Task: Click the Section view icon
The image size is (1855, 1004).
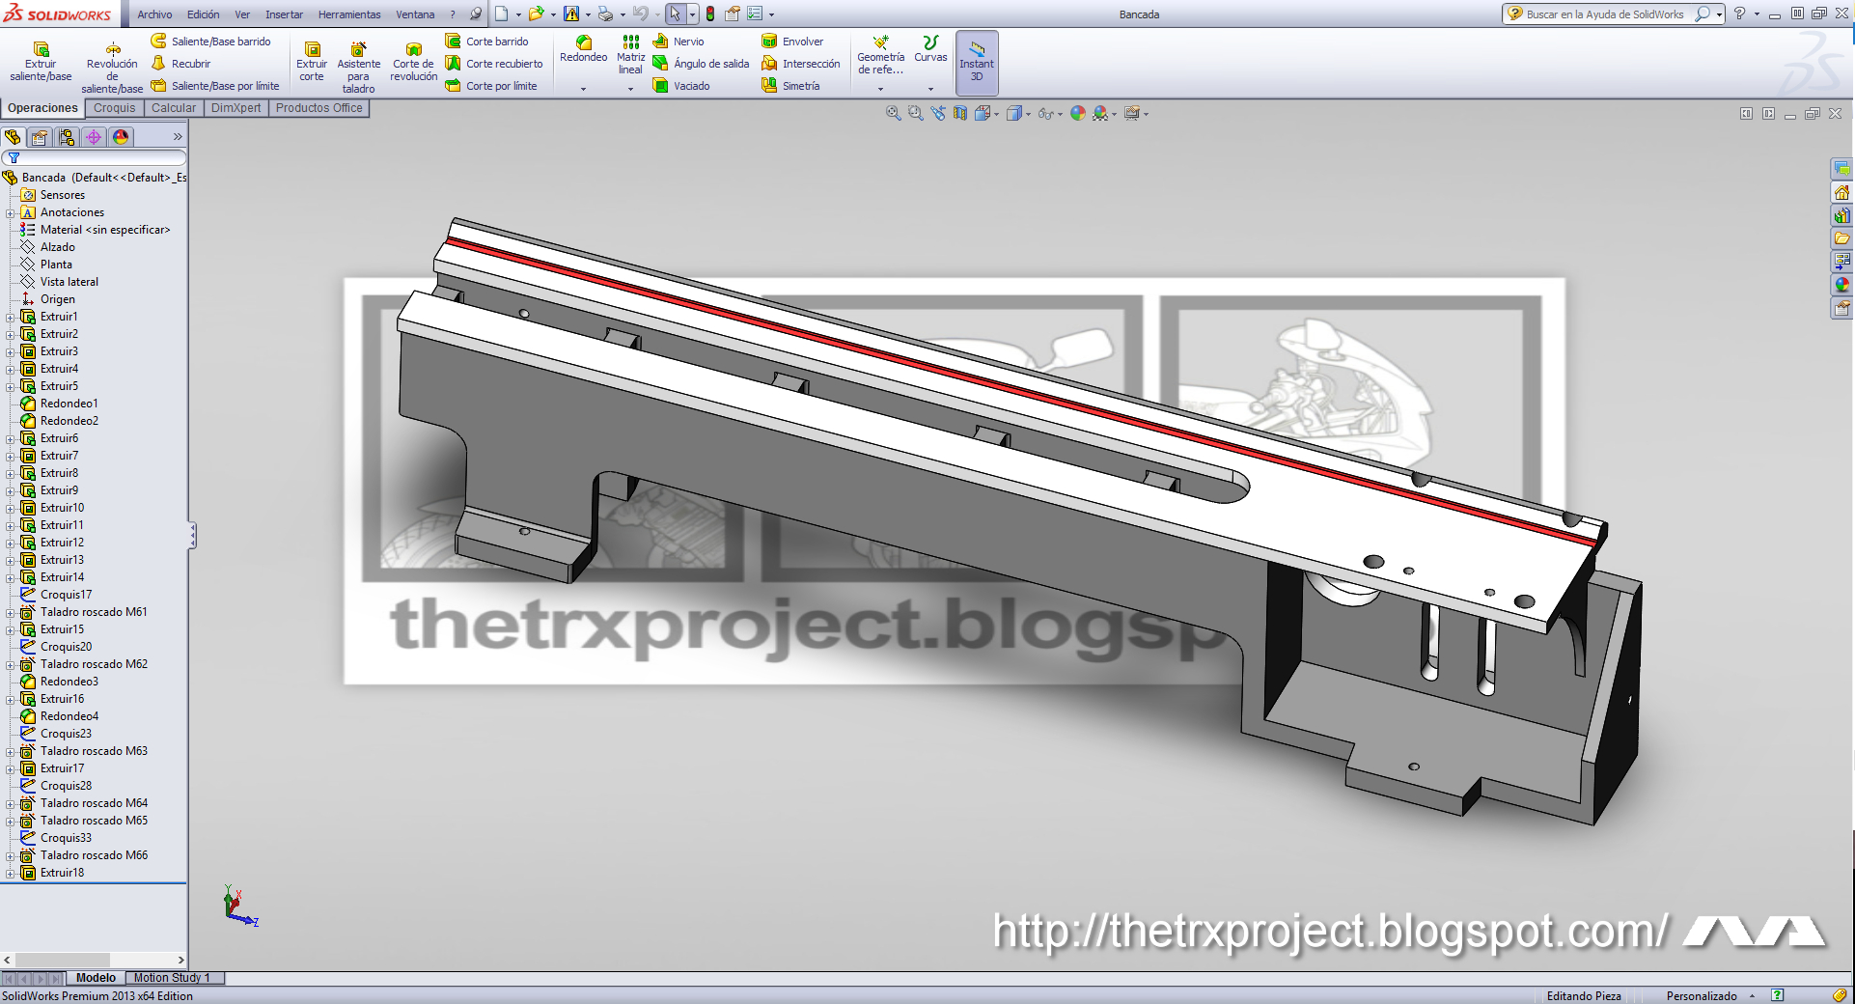Action: coord(959,113)
